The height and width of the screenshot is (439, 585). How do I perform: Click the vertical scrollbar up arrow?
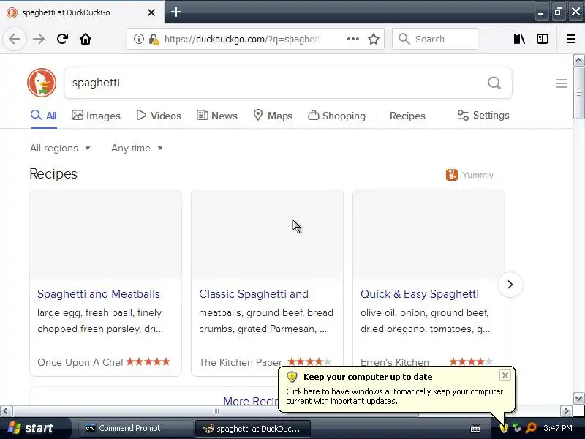[x=578, y=60]
